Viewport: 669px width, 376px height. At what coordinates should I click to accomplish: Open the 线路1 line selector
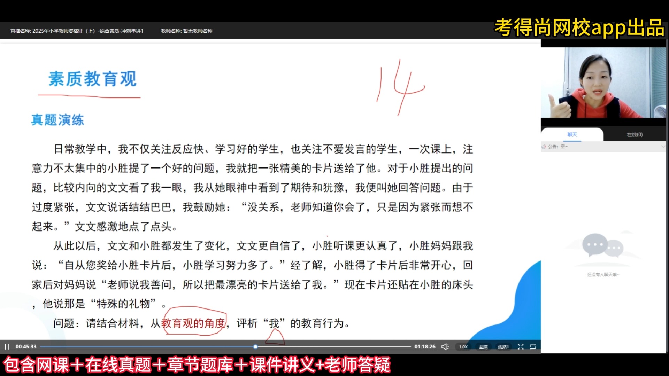click(x=503, y=347)
